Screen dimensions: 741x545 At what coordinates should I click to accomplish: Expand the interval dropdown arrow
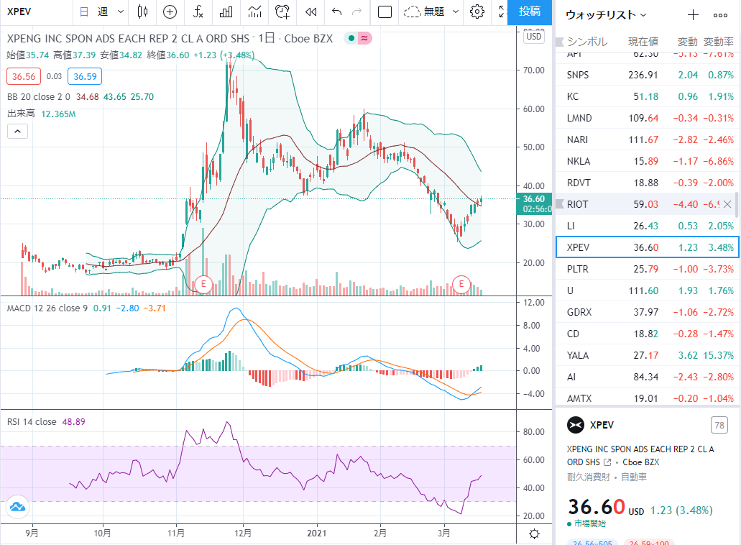click(121, 12)
